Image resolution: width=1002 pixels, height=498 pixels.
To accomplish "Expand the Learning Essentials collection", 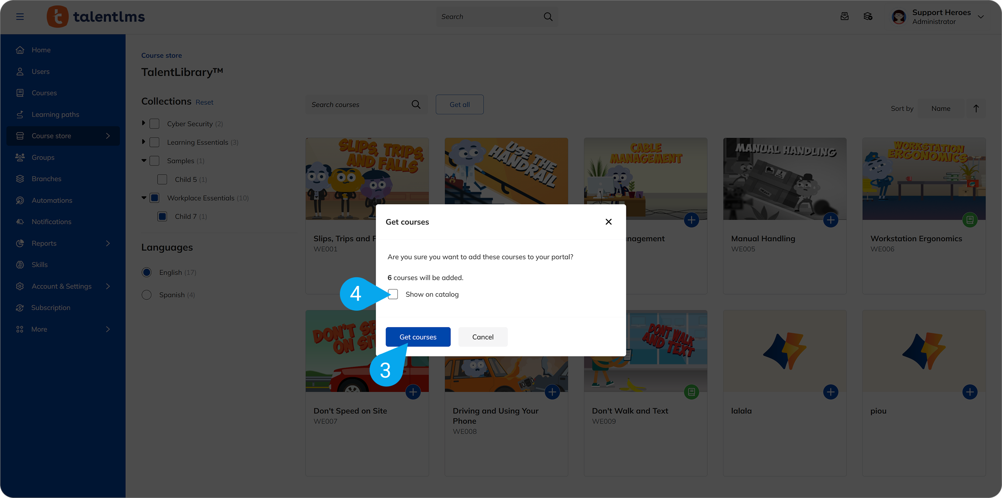I will (x=144, y=142).
